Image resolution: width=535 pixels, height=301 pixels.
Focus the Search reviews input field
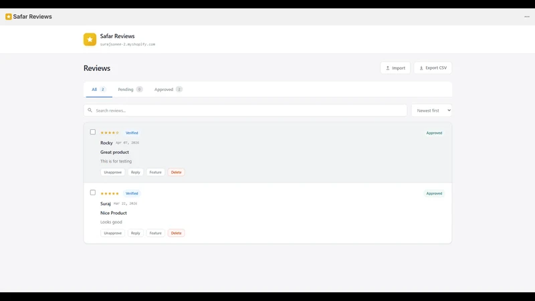(x=245, y=110)
